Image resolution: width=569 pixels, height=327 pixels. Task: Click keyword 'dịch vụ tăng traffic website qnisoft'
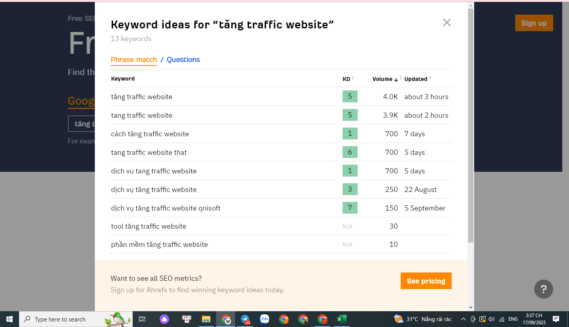point(166,208)
